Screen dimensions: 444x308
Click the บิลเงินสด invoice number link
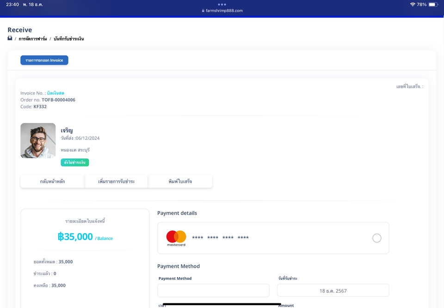coord(55,93)
